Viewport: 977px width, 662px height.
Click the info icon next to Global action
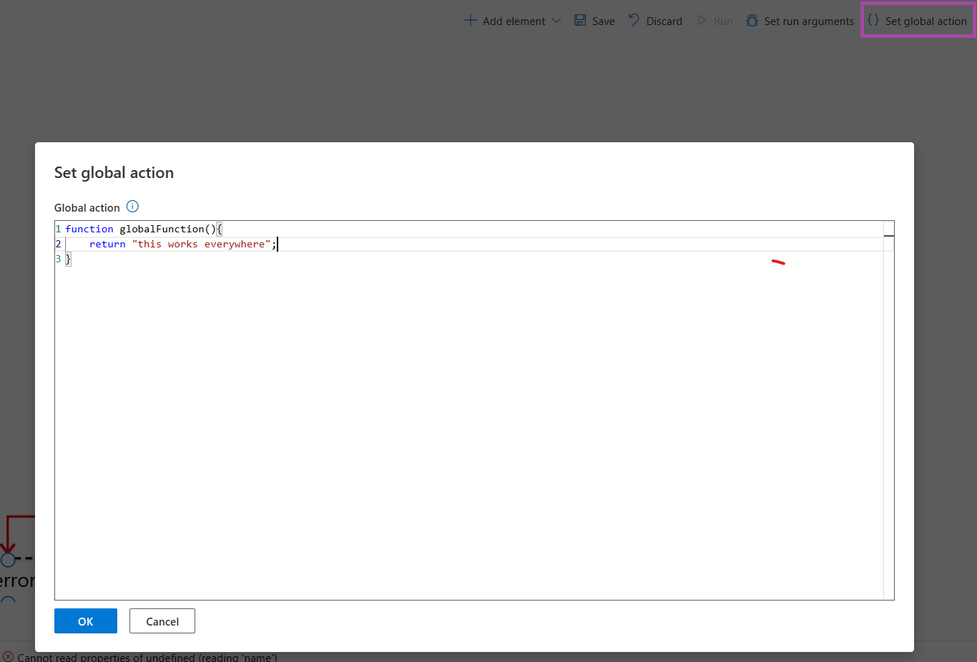pos(132,207)
